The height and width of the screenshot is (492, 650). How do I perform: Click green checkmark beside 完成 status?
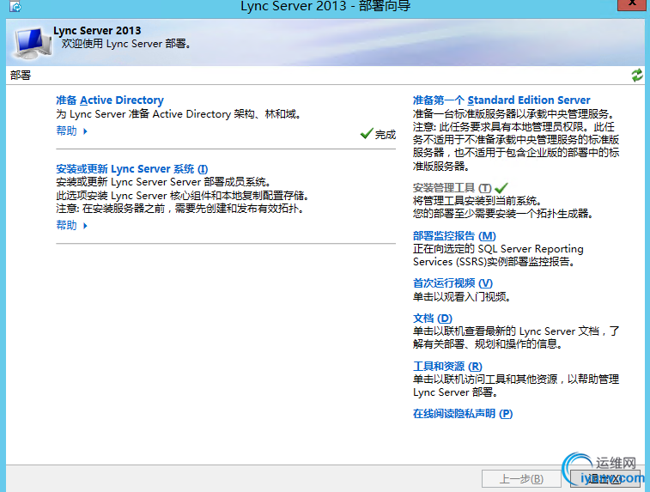(x=367, y=133)
